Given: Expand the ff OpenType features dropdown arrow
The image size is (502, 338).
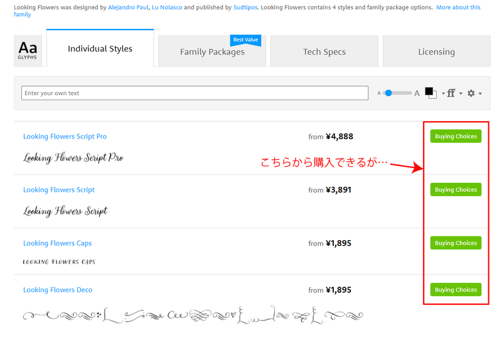Looking at the screenshot, I should [461, 93].
